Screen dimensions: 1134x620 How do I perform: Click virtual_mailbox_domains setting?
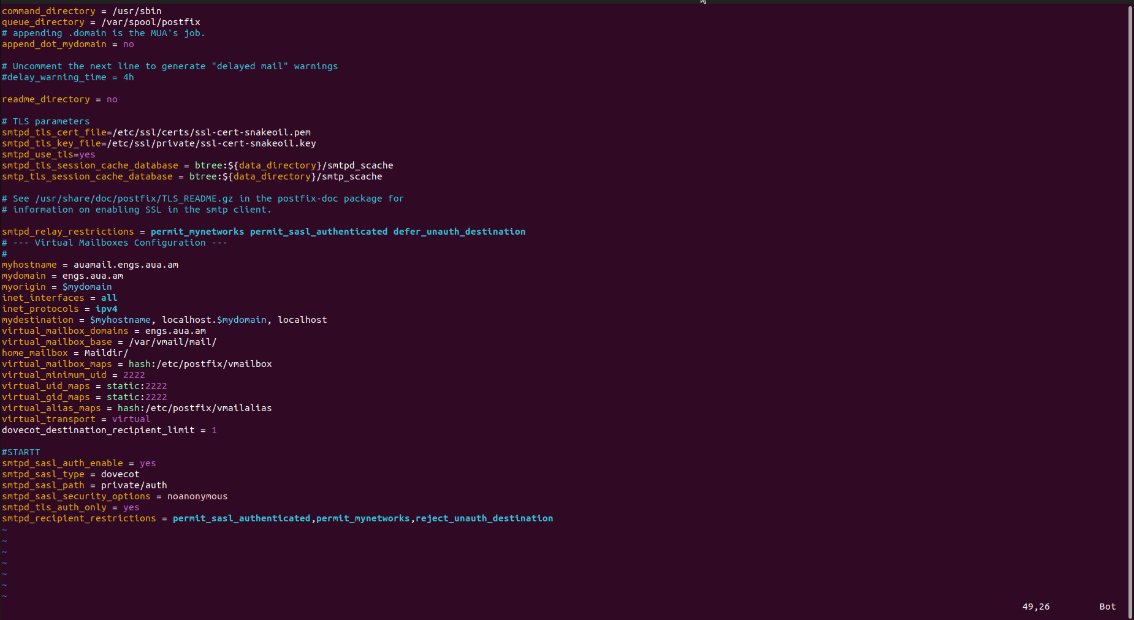click(65, 331)
